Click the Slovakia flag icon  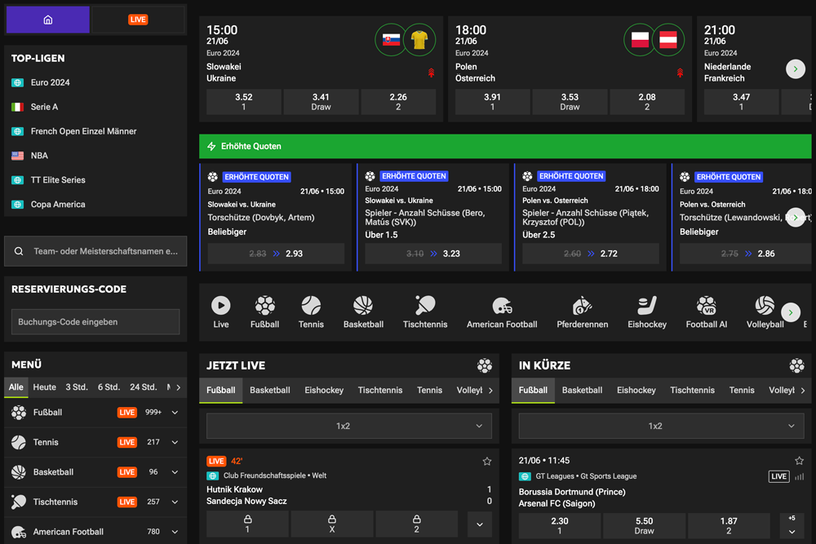391,39
